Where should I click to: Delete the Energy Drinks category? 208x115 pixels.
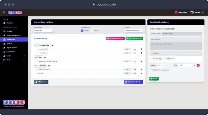(52, 45)
